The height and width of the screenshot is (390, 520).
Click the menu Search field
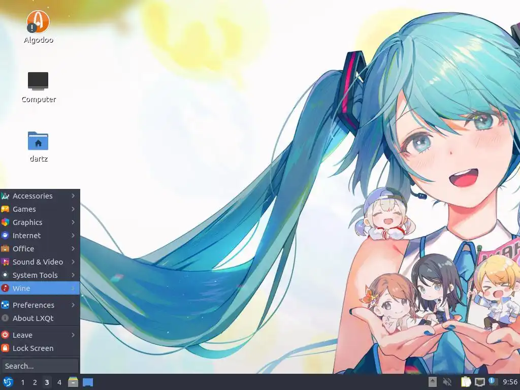[x=40, y=366]
